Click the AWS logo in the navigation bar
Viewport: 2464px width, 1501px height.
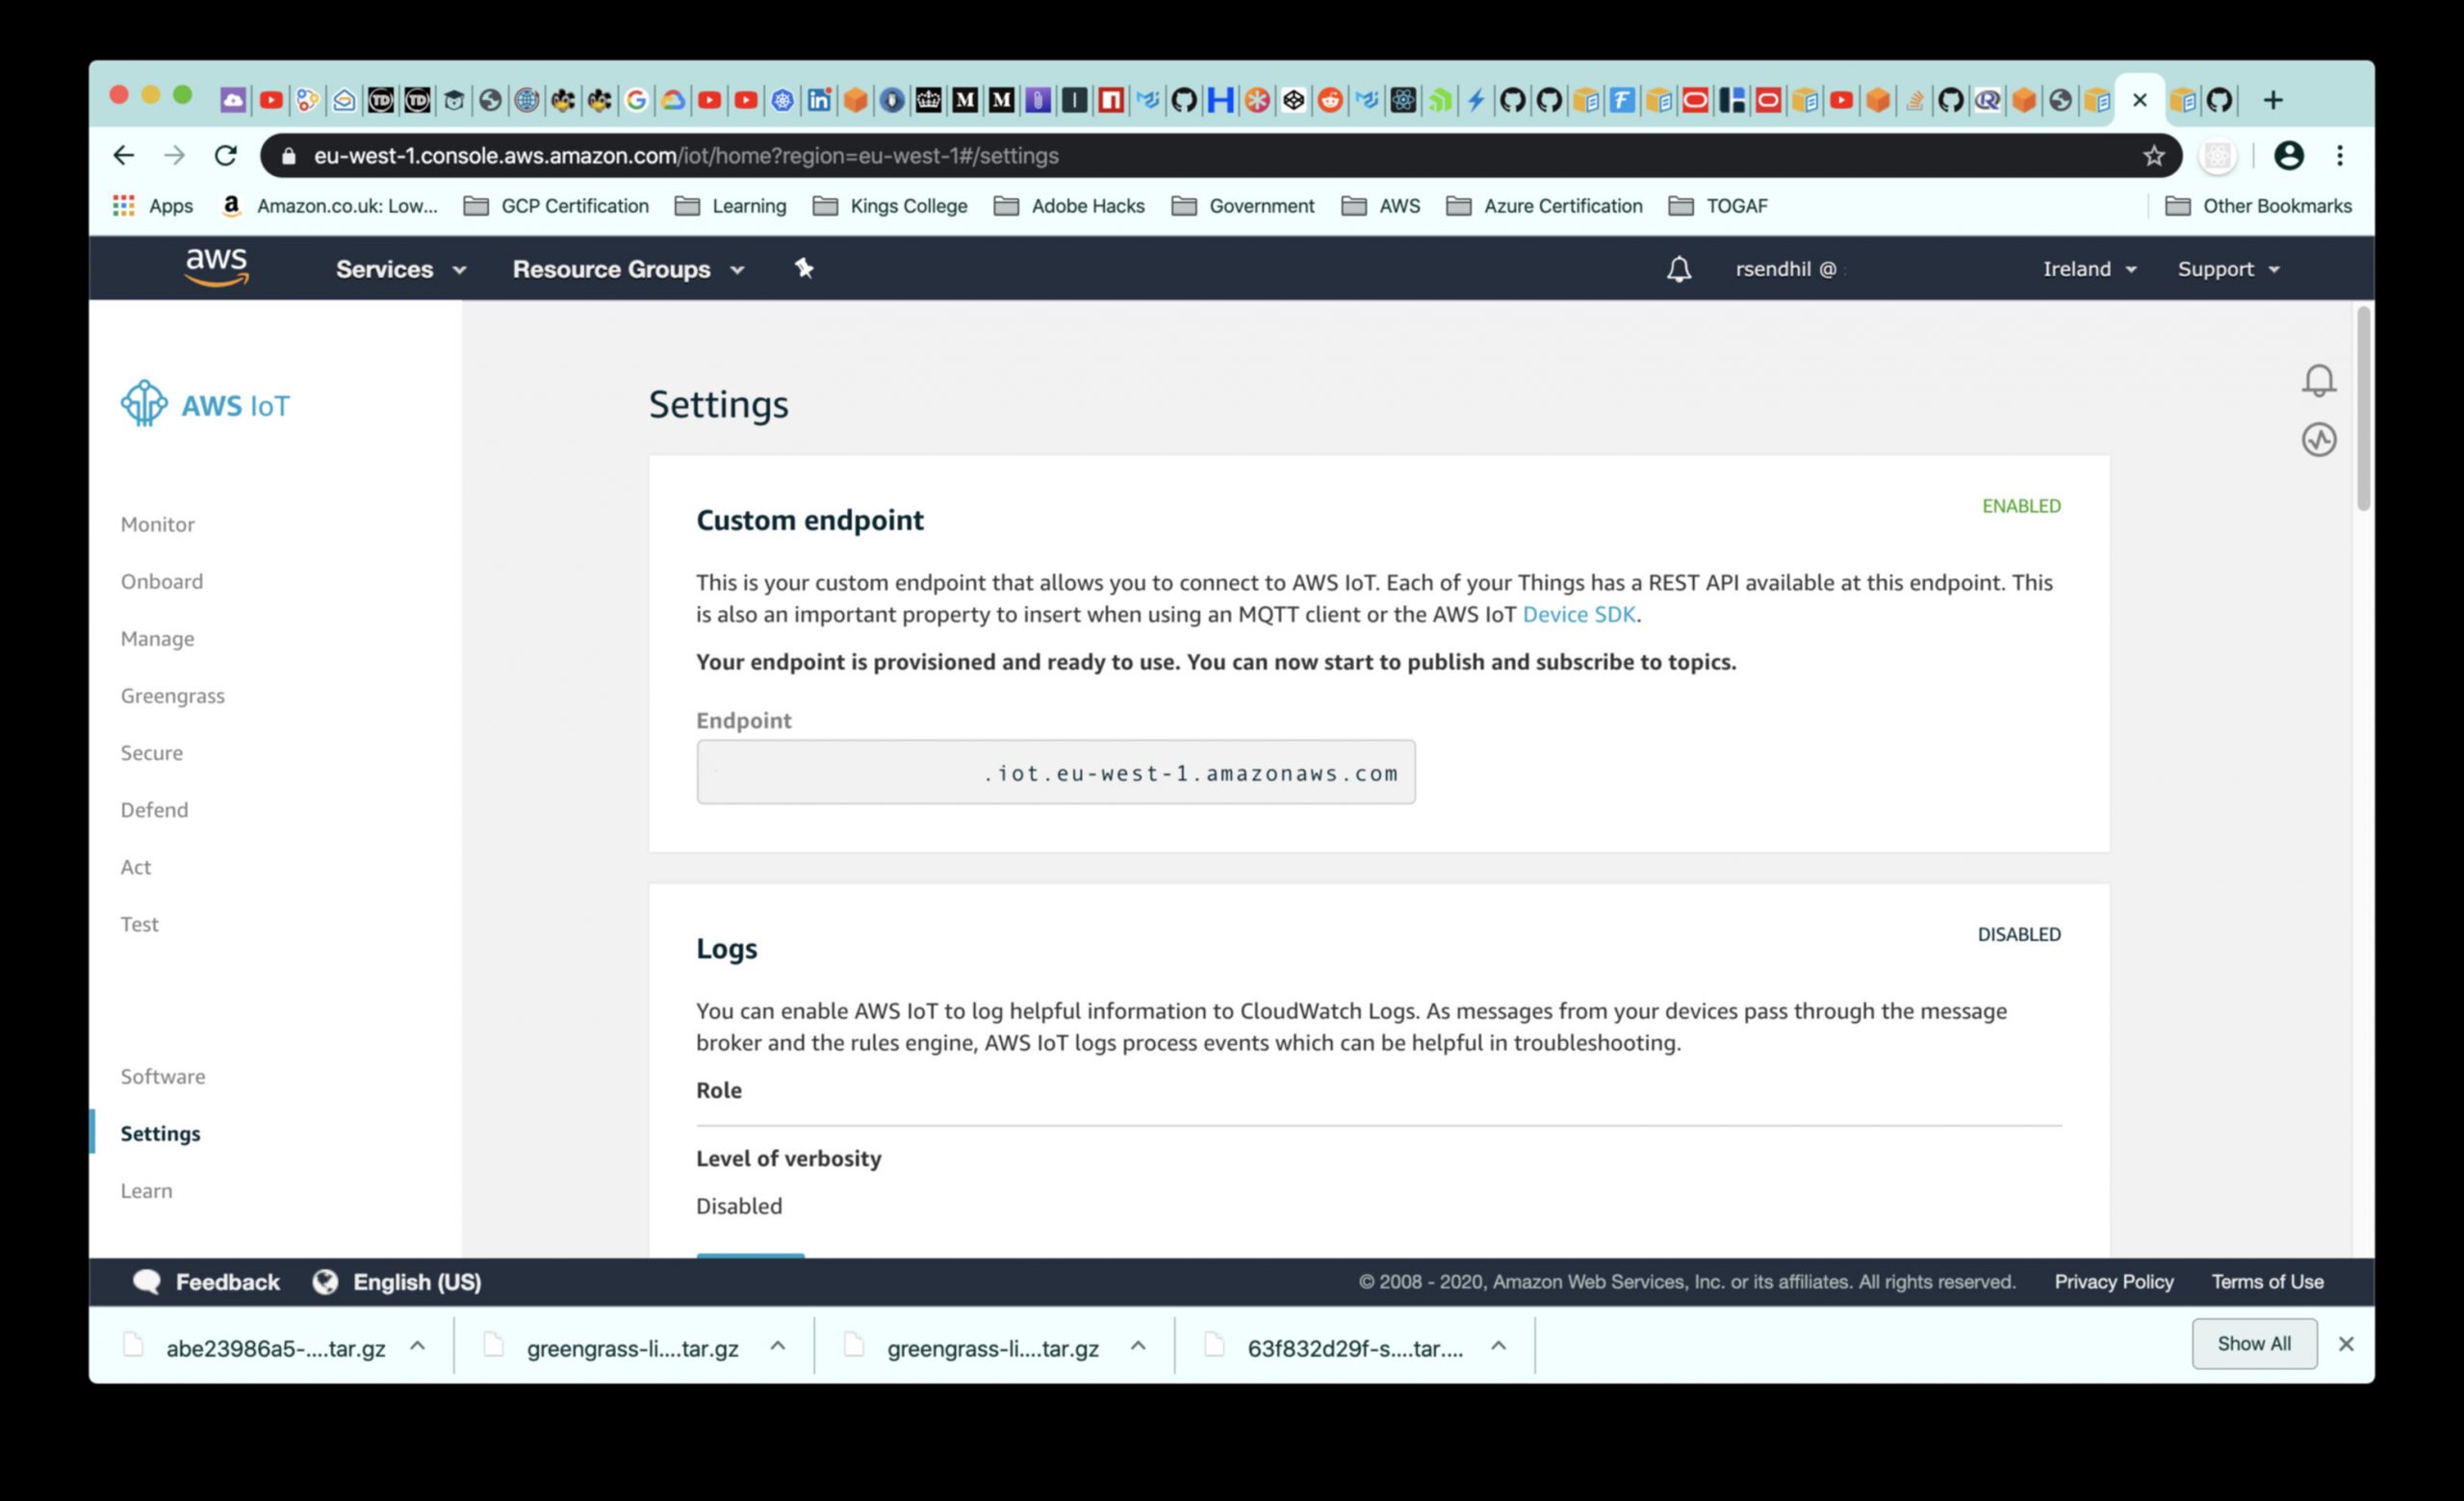(x=216, y=267)
